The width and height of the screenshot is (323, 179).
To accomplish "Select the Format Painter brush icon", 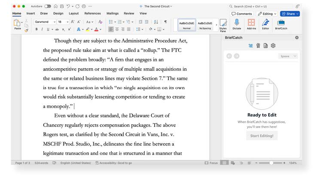I will (26, 30).
